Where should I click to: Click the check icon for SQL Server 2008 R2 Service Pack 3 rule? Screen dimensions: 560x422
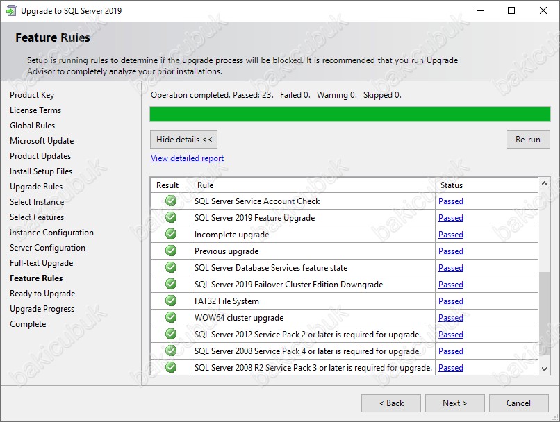171,367
